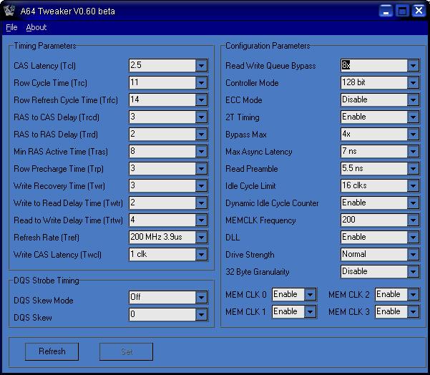
Task: Minimize the A64 Tweaker window
Action: [386, 11]
